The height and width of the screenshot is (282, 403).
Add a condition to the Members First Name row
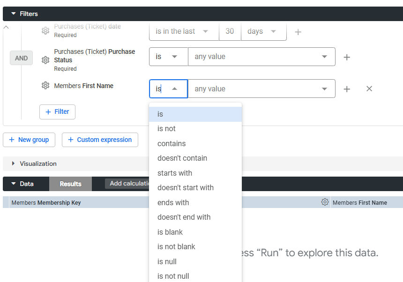(x=347, y=89)
